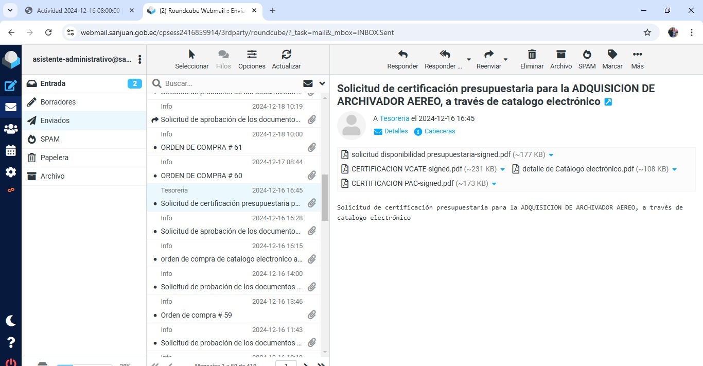
Task: Click the Buscar search field
Action: click(x=232, y=83)
